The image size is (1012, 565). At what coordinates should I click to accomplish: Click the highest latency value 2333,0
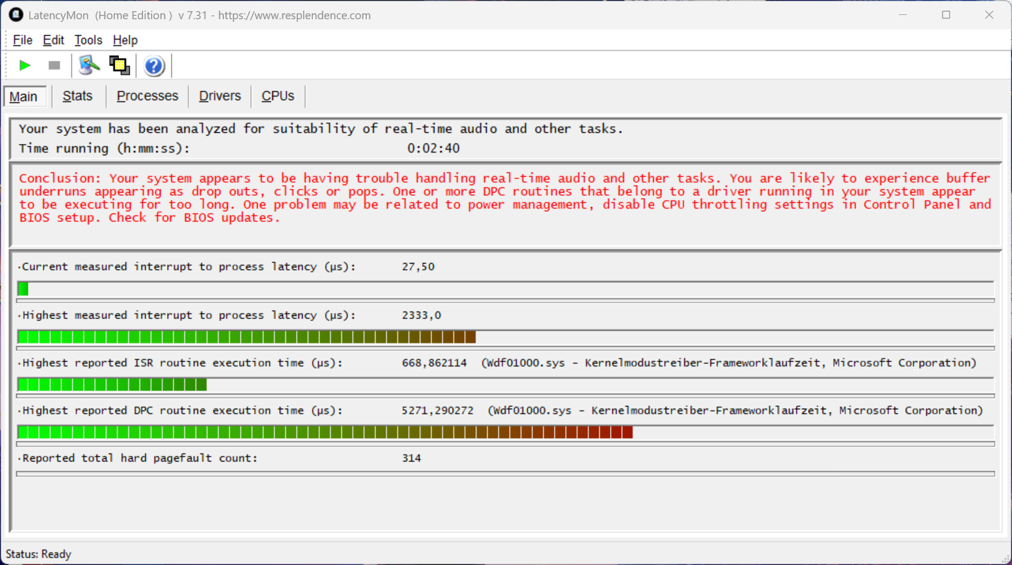pyautogui.click(x=422, y=315)
